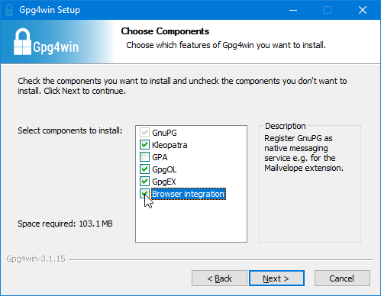Viewport: 381px width, 296px height.
Task: Uncheck the Browser integration checkbox
Action: [x=144, y=194]
